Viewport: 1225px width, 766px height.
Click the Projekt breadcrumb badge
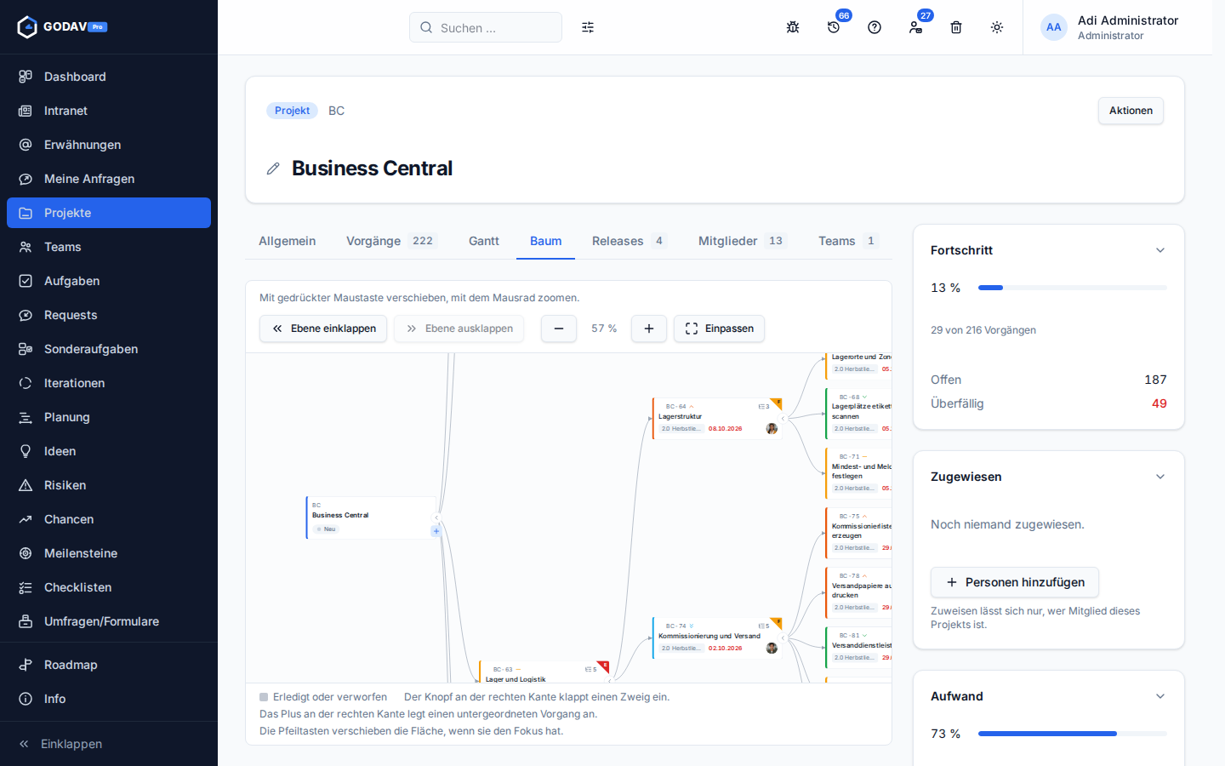point(293,111)
